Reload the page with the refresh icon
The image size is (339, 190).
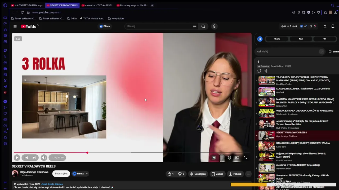pyautogui.click(x=22, y=12)
